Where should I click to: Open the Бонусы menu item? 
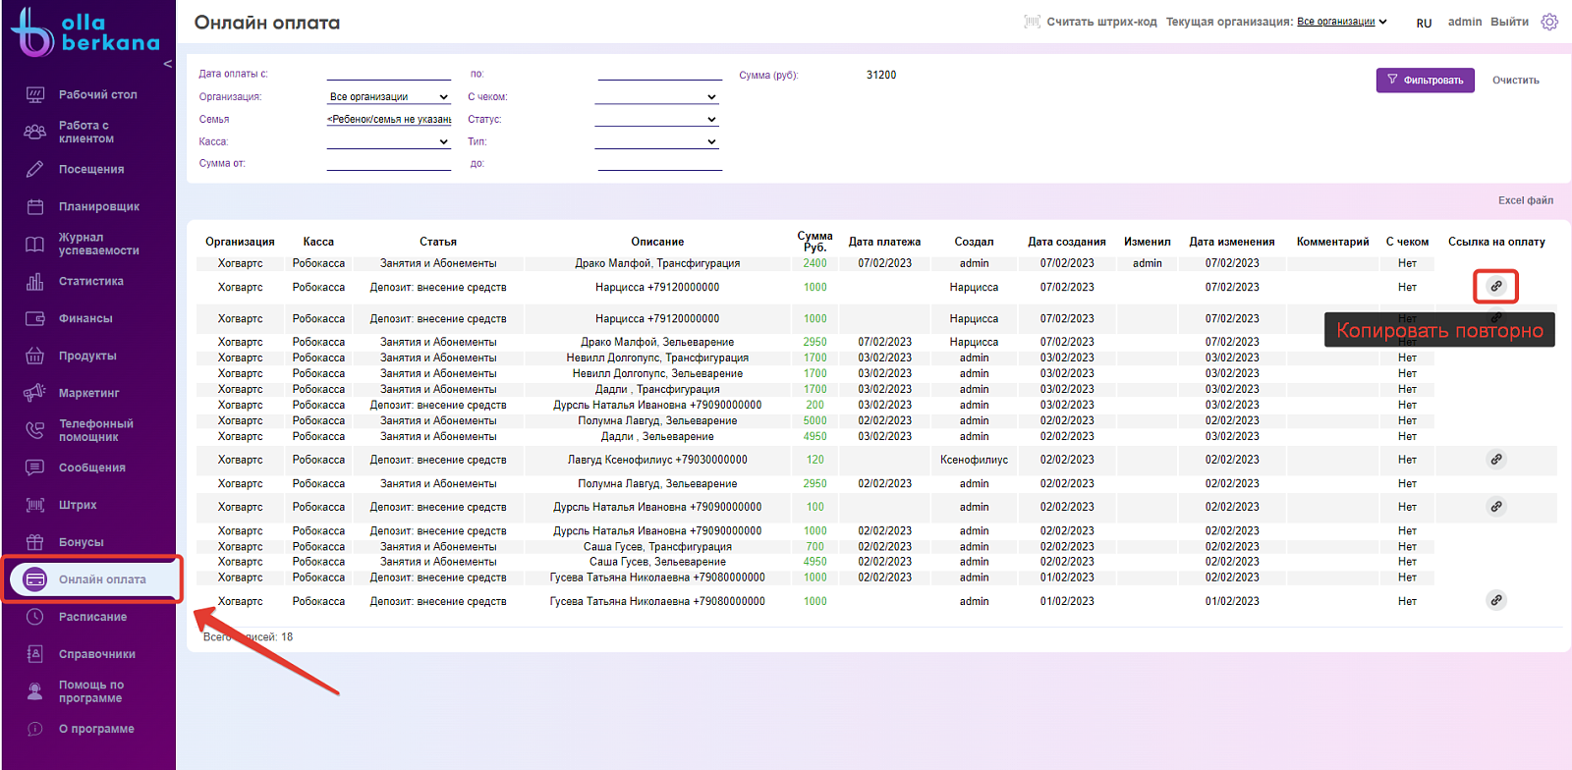tap(81, 542)
